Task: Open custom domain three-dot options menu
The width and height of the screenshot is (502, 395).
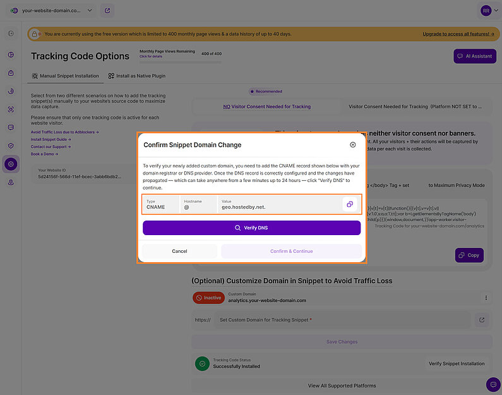Action: tap(486, 298)
